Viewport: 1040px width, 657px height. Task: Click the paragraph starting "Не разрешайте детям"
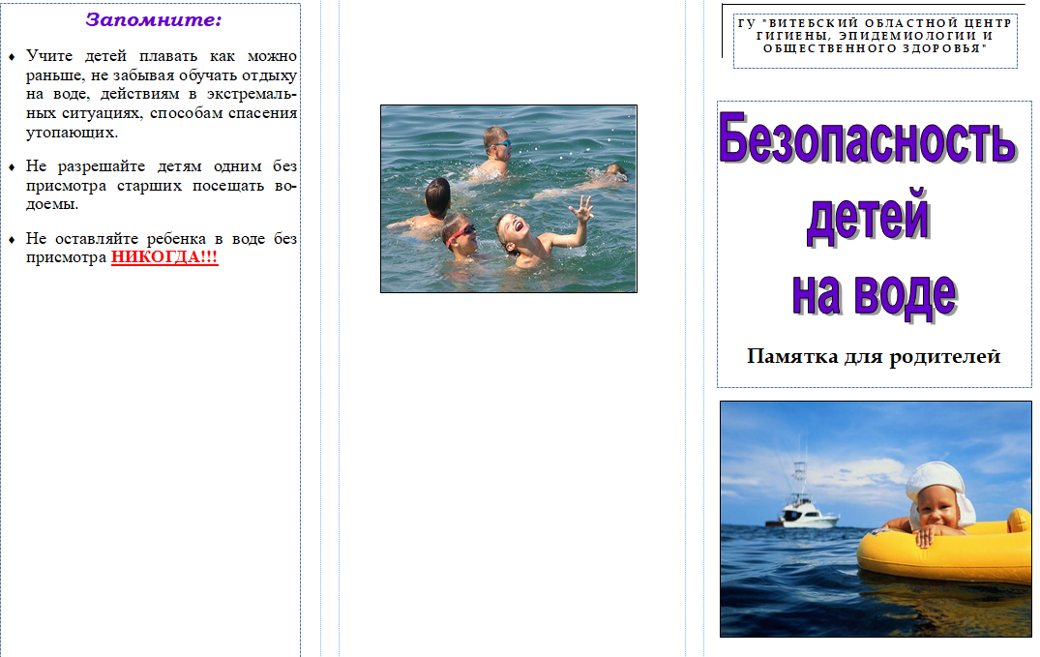click(162, 185)
